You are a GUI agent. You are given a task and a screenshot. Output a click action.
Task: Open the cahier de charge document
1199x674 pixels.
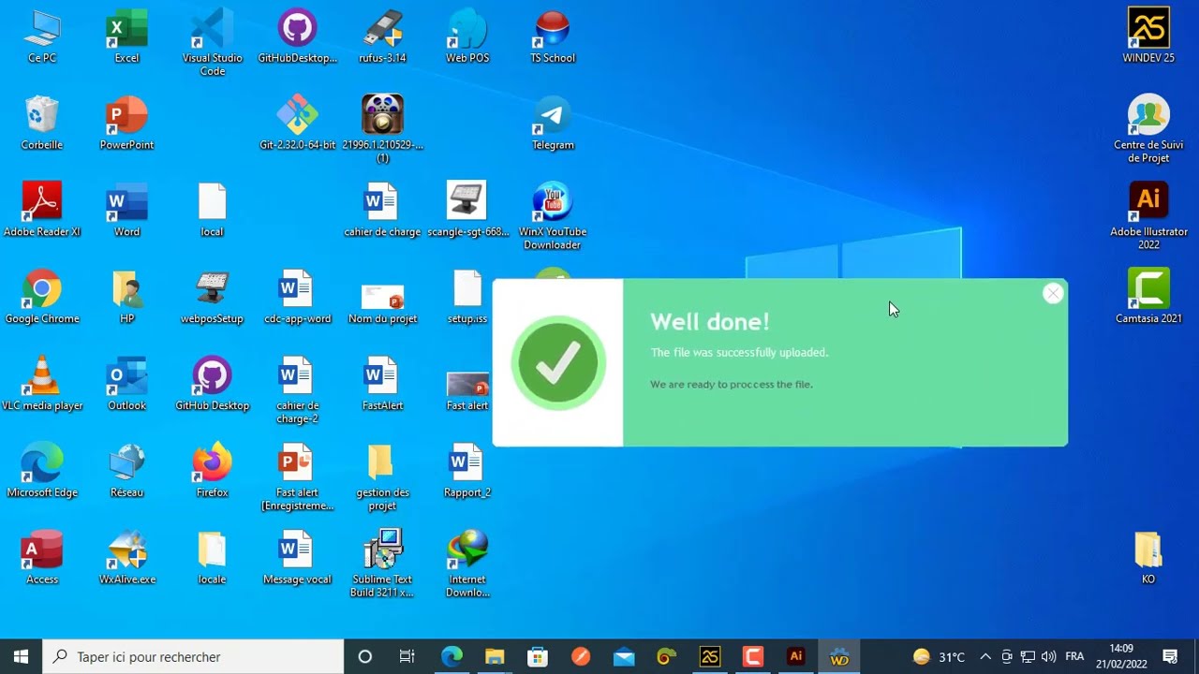[382, 210]
